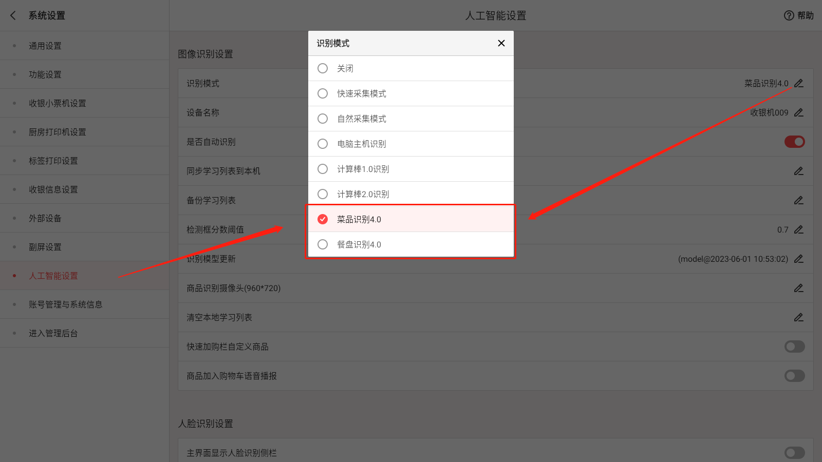Click the edit pencil for 商品识别摄像头(960*720)

pos(799,288)
